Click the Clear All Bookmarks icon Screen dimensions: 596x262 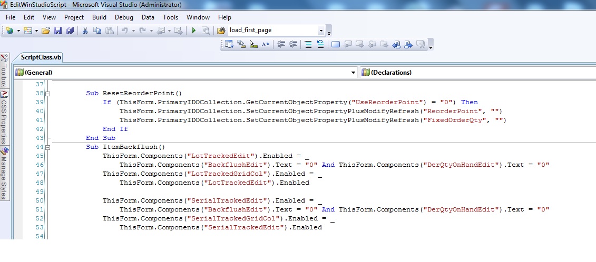coord(421,44)
